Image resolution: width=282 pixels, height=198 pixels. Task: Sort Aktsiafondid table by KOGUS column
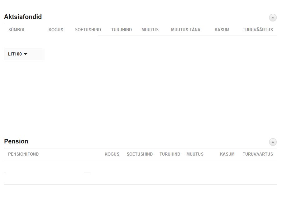tap(56, 30)
